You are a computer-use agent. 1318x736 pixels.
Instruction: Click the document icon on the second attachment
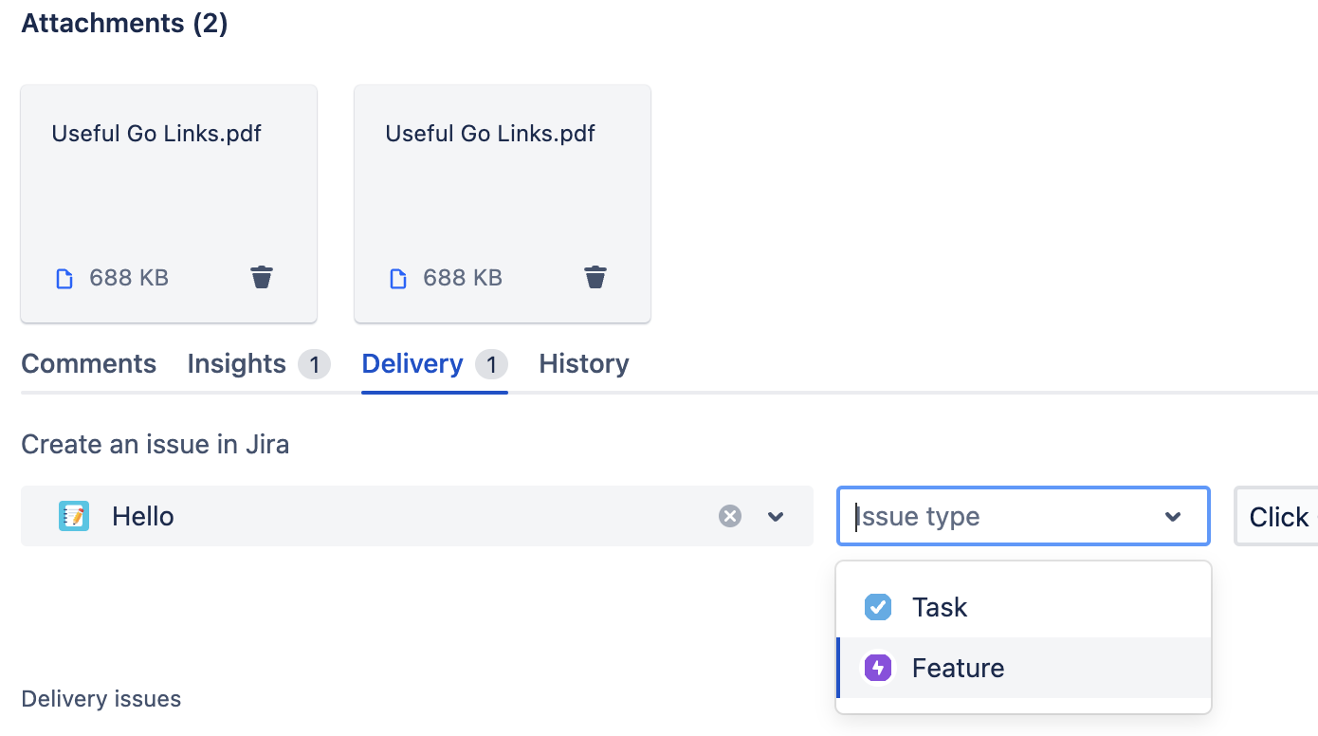tap(397, 277)
